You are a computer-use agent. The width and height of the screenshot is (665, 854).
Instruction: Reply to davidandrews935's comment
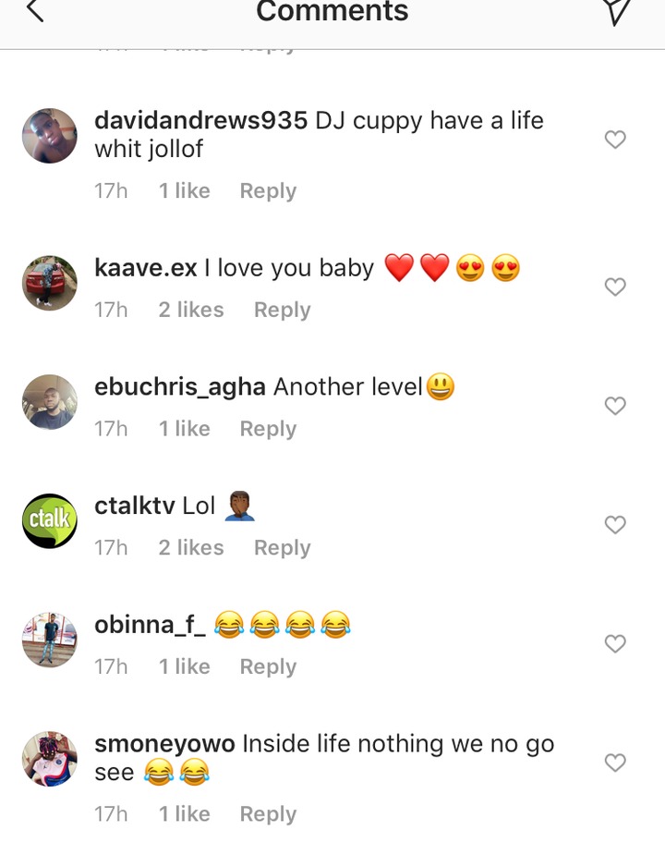point(268,191)
